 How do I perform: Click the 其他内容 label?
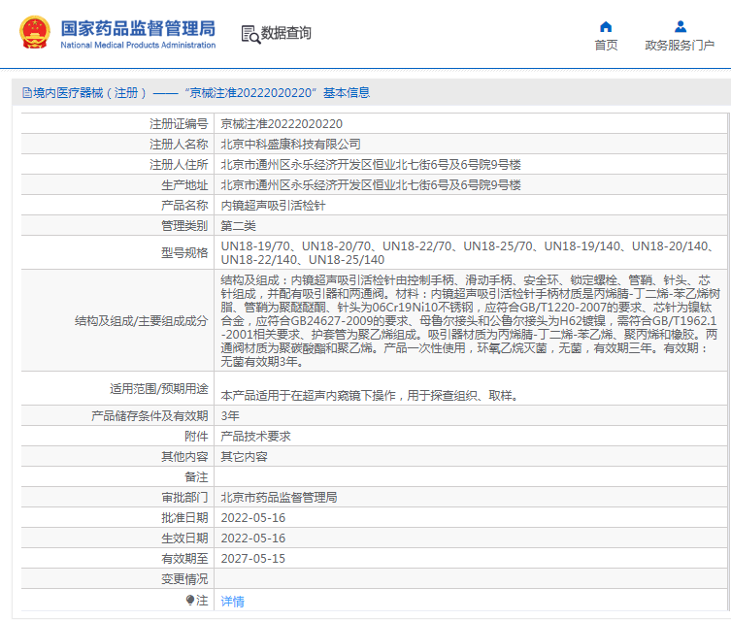pos(184,456)
